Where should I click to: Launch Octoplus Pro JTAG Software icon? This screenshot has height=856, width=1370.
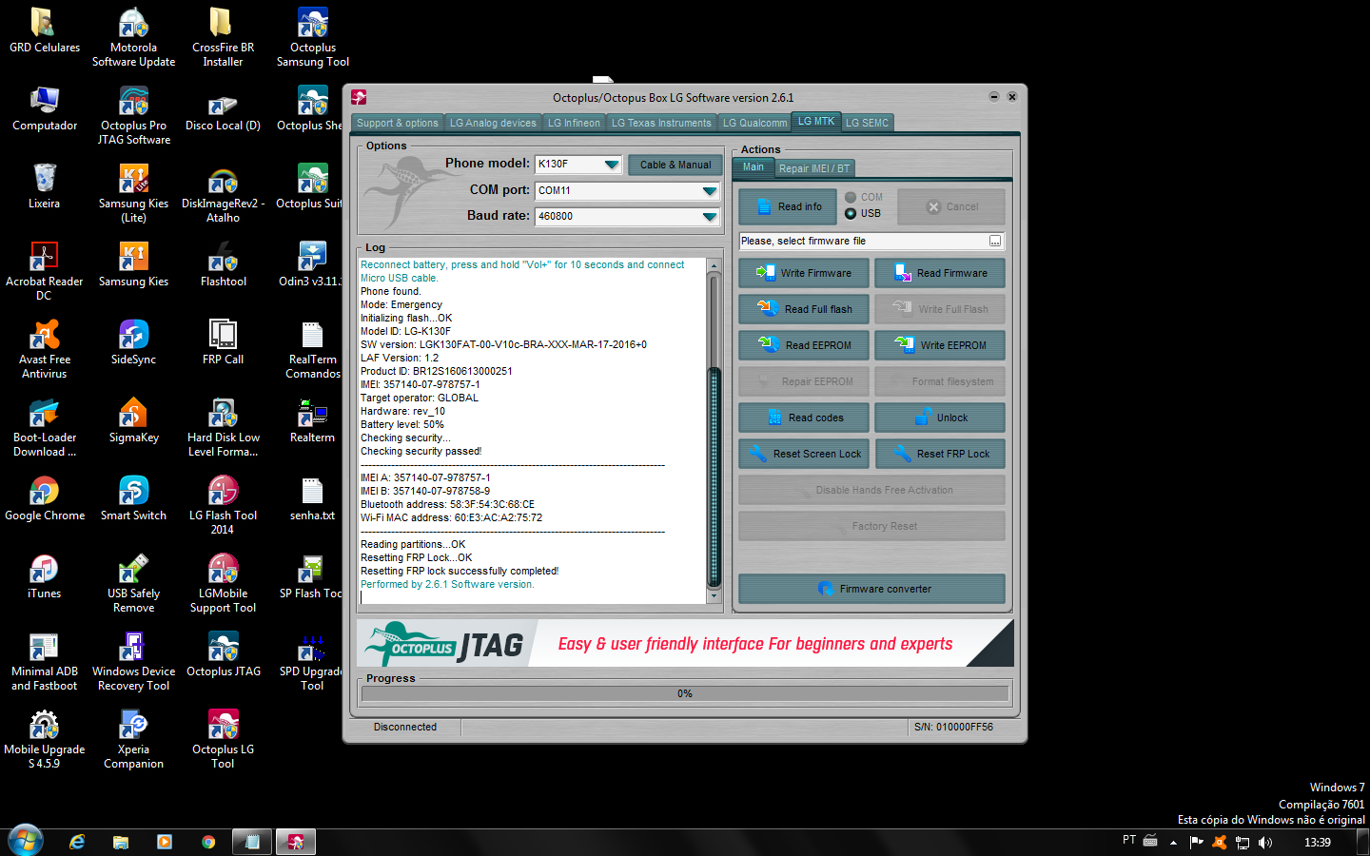click(133, 116)
